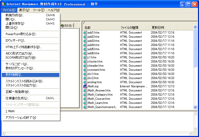This screenshot has height=137, width=199.
Task: Select 上書き保存(S) menu entry
Action: click(x=31, y=24)
